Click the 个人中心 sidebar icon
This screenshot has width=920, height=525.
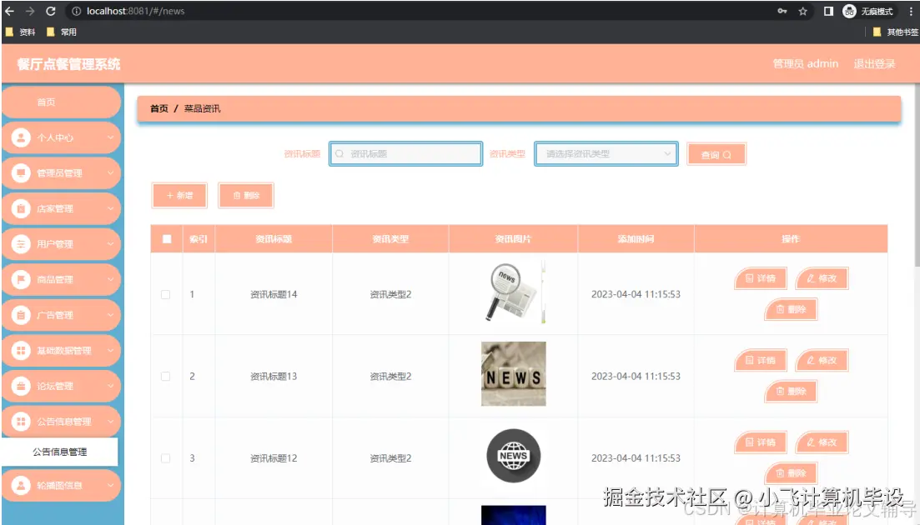[x=21, y=137]
